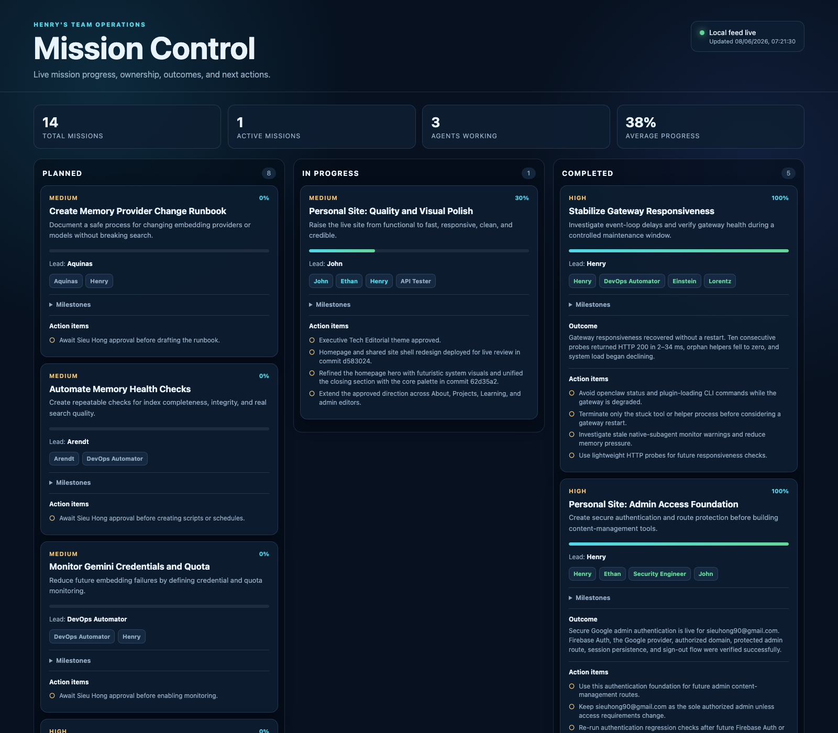Click the 30% label on Personal Site Quality card
This screenshot has width=838, height=733.
[x=522, y=198]
